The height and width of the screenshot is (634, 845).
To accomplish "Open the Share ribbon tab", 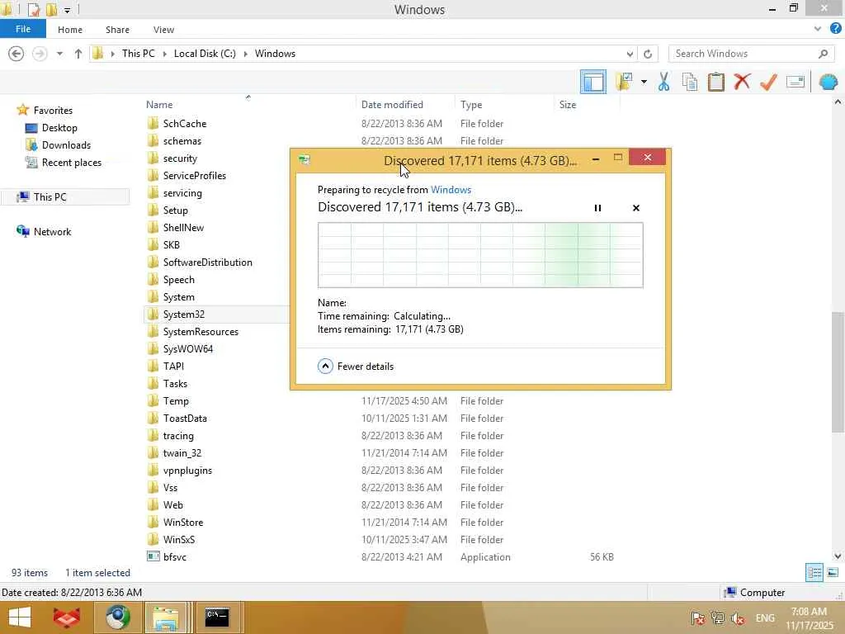I will pos(117,30).
